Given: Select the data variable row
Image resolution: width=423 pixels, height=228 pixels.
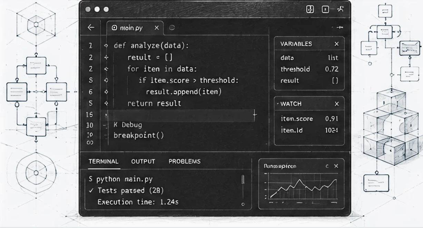Looking at the screenshot, I should 309,58.
